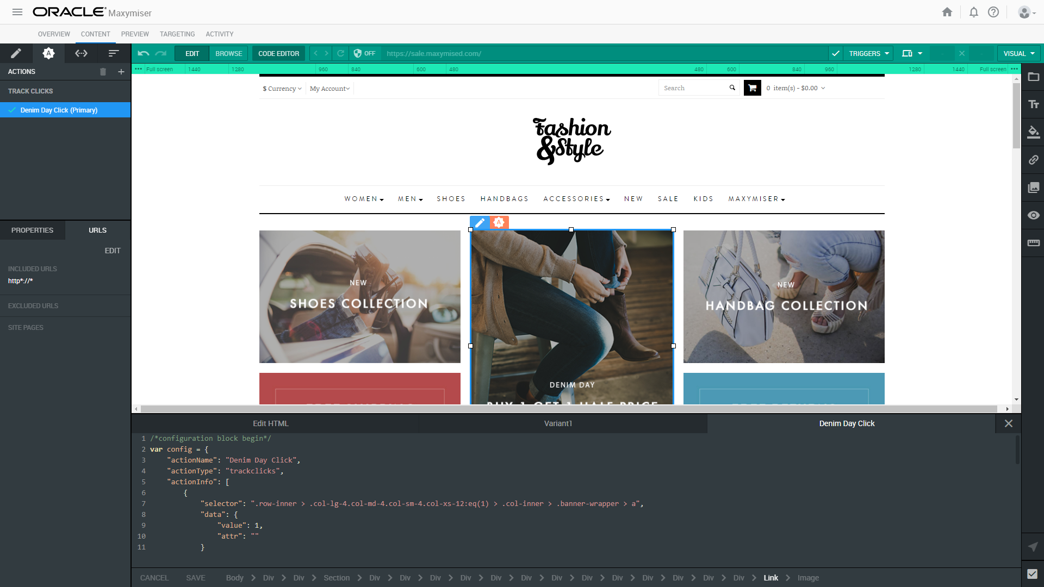Switch to the Variant1 code tab
The width and height of the screenshot is (1044, 587).
click(x=558, y=423)
